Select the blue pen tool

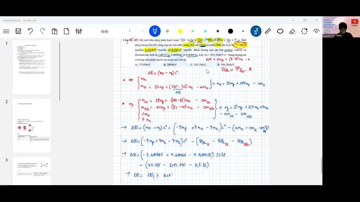point(155,31)
